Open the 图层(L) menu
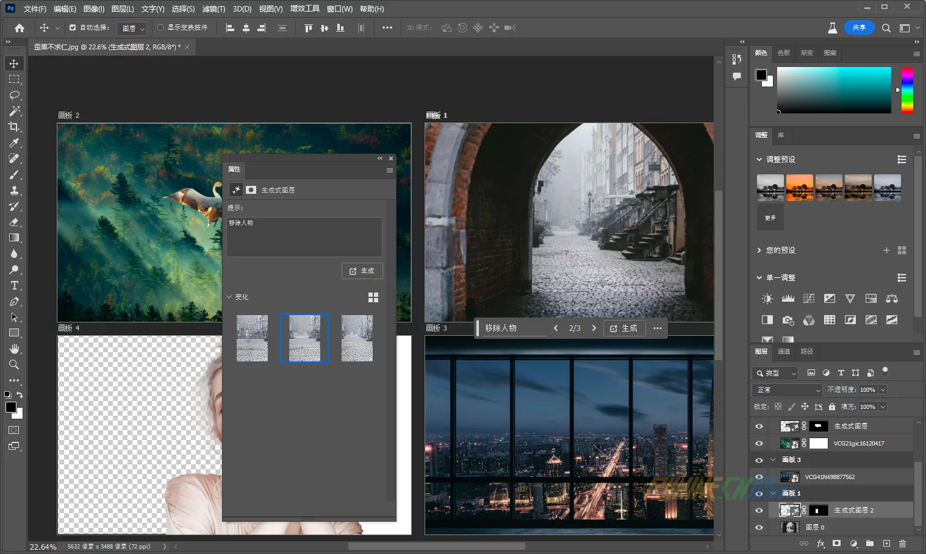926x554 pixels. click(123, 9)
